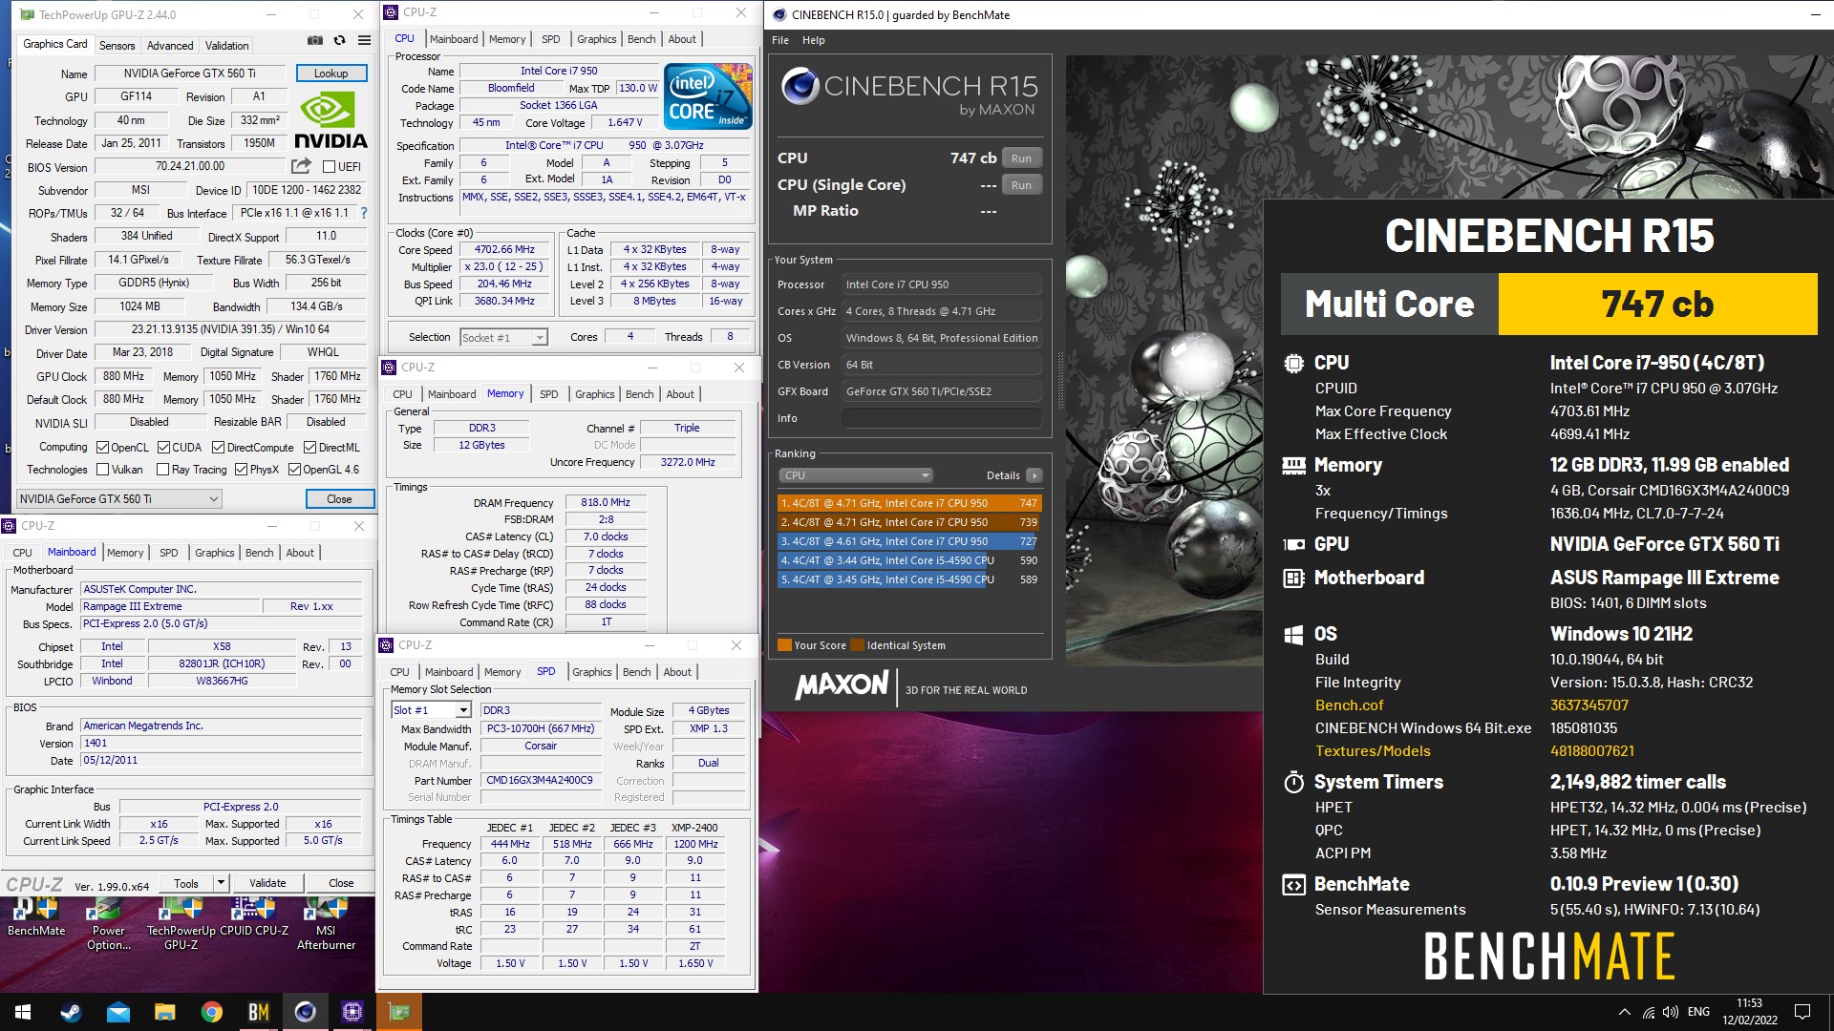Switch to Cinebench via its taskbar icon
This screenshot has width=1834, height=1031.
(305, 1012)
